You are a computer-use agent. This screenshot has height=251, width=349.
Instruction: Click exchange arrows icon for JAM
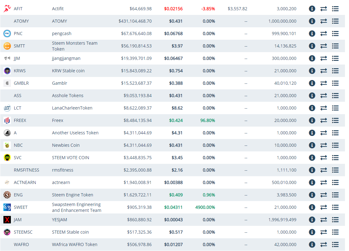coord(324,220)
